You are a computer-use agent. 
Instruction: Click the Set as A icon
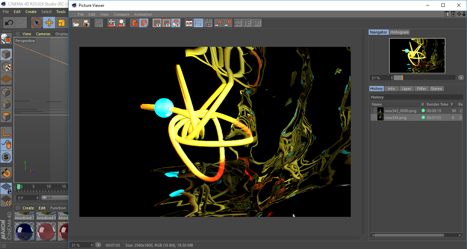click(x=218, y=23)
